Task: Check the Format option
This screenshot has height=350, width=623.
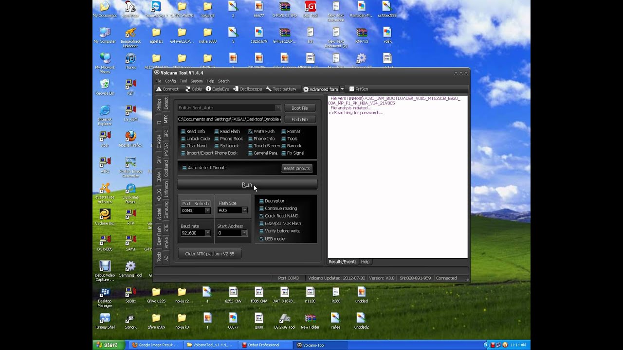Action: tap(291, 131)
